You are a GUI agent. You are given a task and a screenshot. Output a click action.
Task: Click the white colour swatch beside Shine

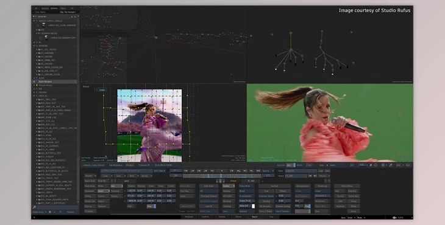click(254, 206)
